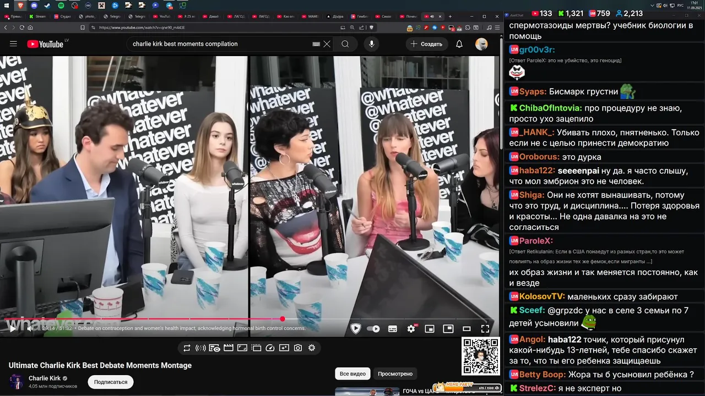Show hidden system tray icons chevron
The width and height of the screenshot is (705, 396).
click(x=653, y=5)
